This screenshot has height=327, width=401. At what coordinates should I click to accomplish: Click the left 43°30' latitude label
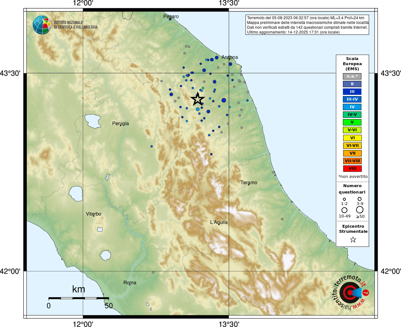10,73
